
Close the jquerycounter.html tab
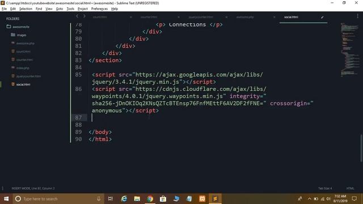(226, 17)
